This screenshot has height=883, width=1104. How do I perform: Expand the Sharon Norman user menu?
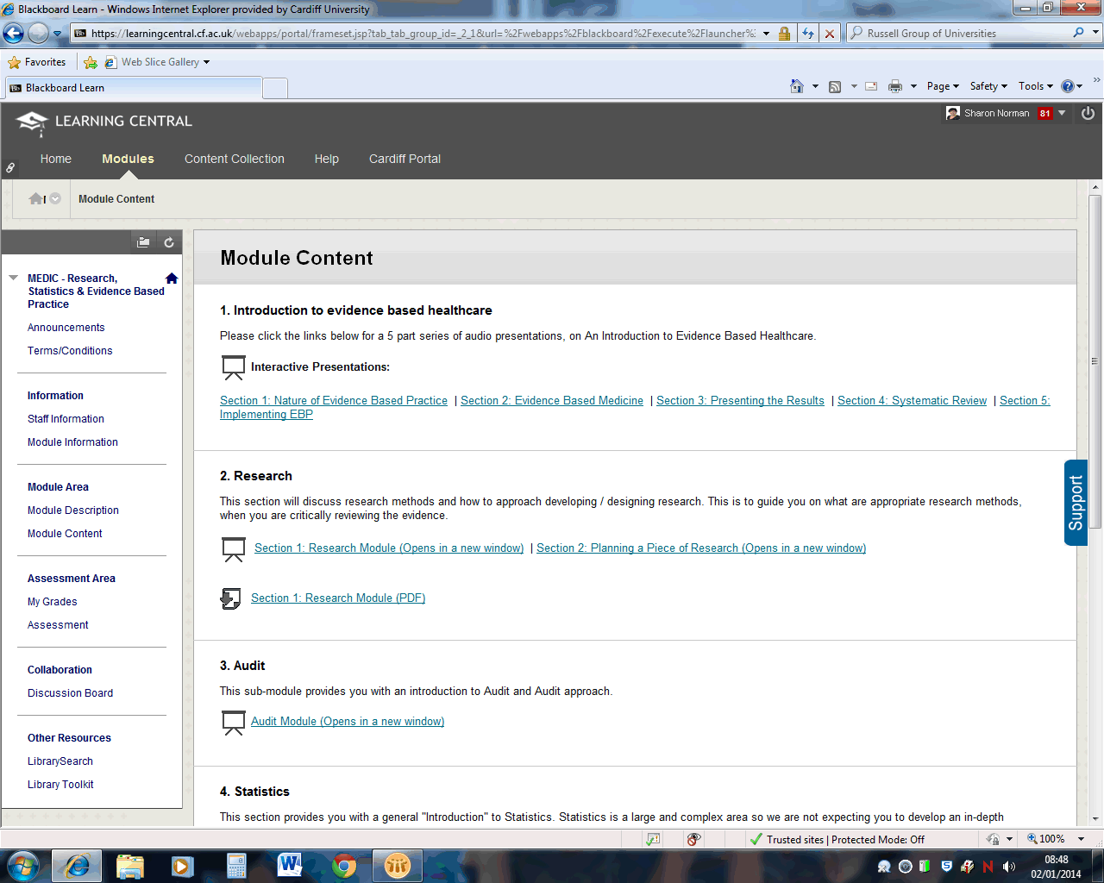coord(1062,114)
